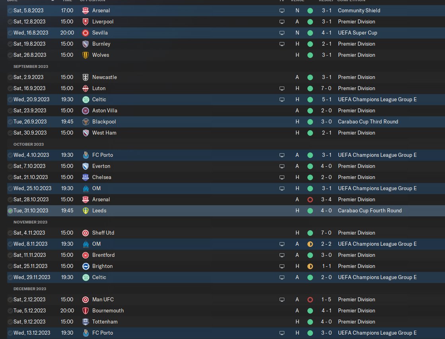Collapse the SEPTEMBER 2023 month header

(x=31, y=67)
